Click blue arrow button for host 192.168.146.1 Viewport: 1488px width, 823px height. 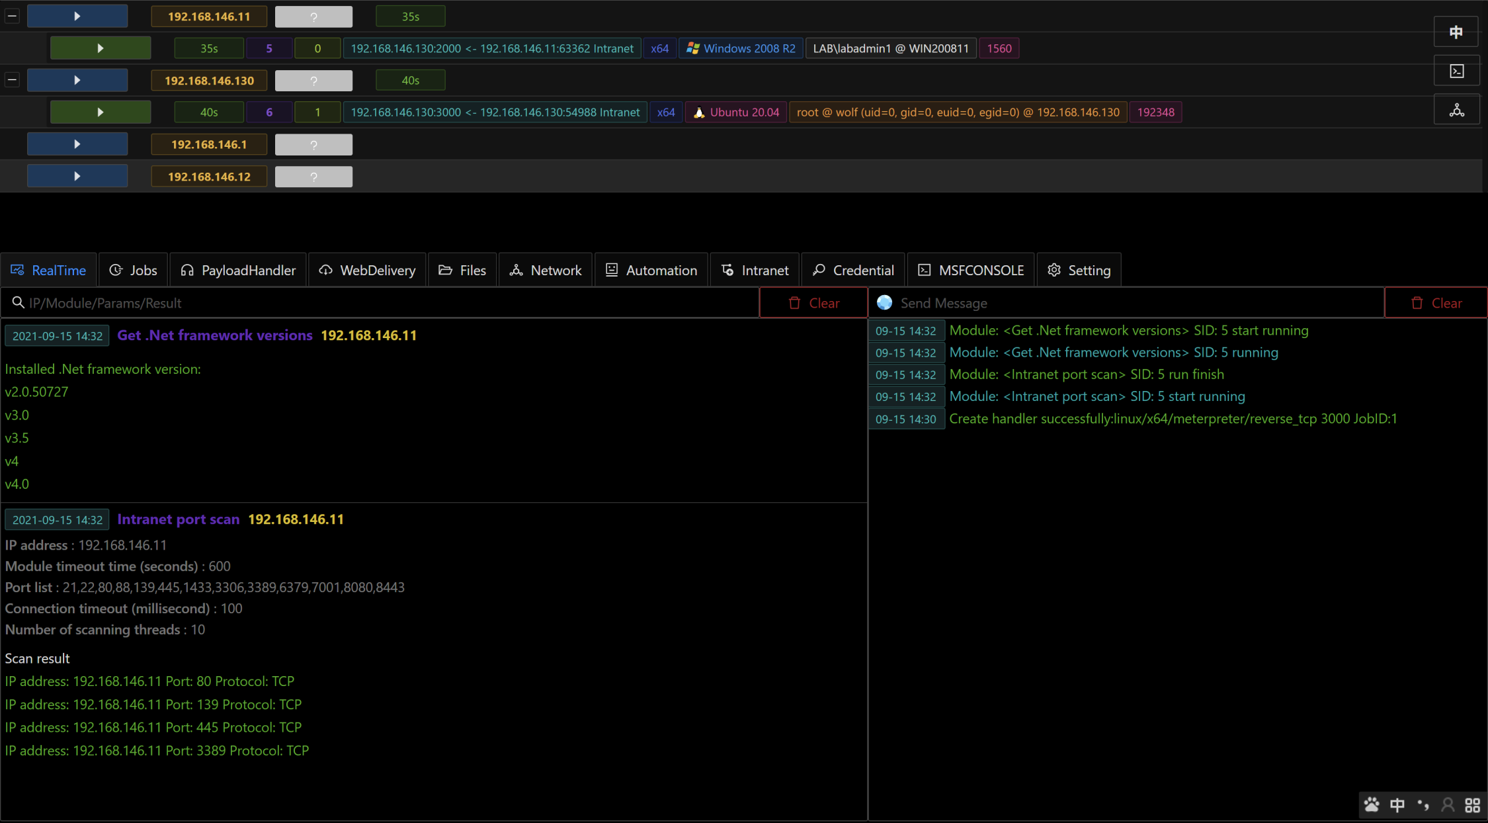pos(77,144)
